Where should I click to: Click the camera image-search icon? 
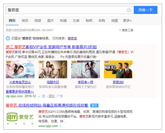tap(129, 10)
